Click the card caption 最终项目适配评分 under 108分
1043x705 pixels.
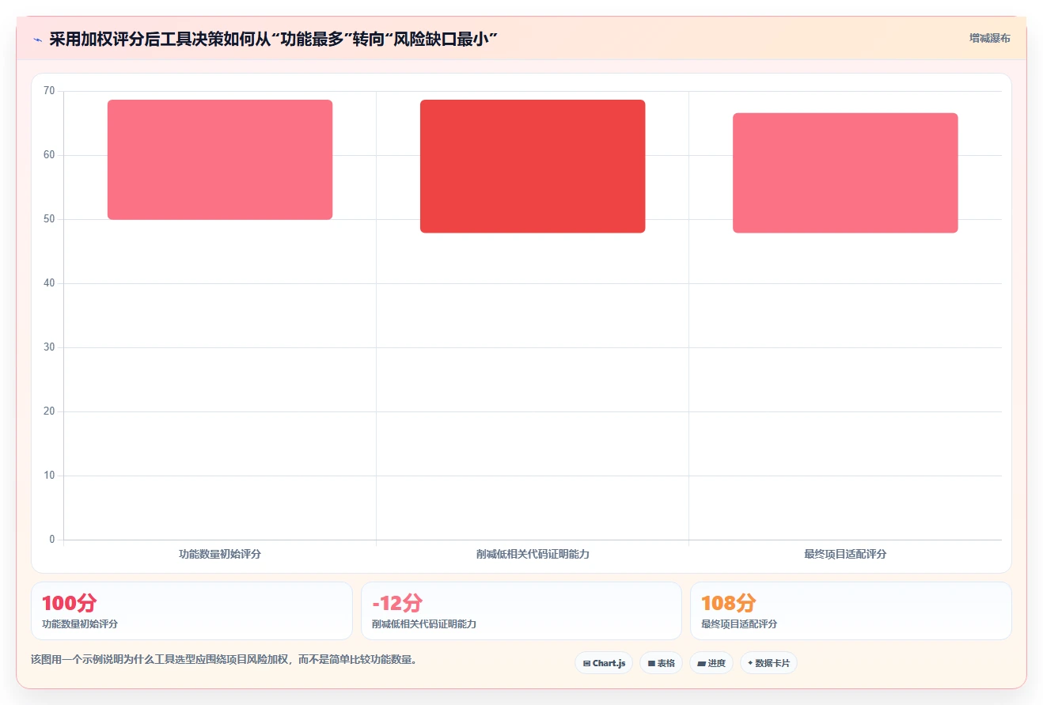[739, 624]
